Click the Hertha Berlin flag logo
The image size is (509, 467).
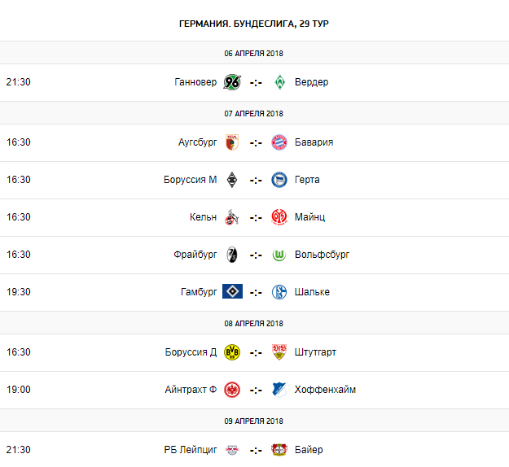pyautogui.click(x=279, y=180)
